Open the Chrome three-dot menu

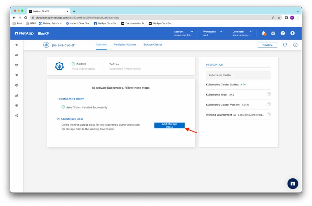click(298, 18)
